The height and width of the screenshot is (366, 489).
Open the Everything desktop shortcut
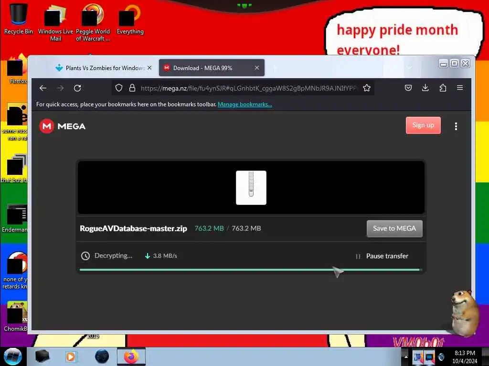(x=130, y=19)
